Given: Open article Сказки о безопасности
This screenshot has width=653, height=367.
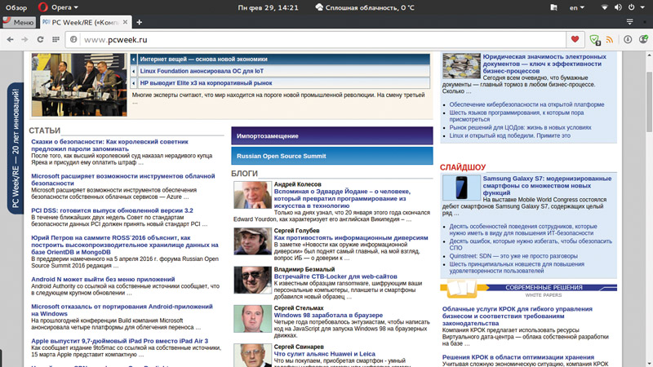Looking at the screenshot, I should click(109, 145).
